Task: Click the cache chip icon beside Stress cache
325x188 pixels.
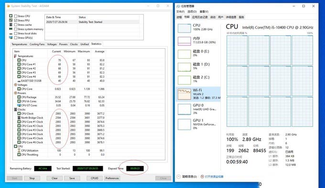Action: click(x=11, y=24)
